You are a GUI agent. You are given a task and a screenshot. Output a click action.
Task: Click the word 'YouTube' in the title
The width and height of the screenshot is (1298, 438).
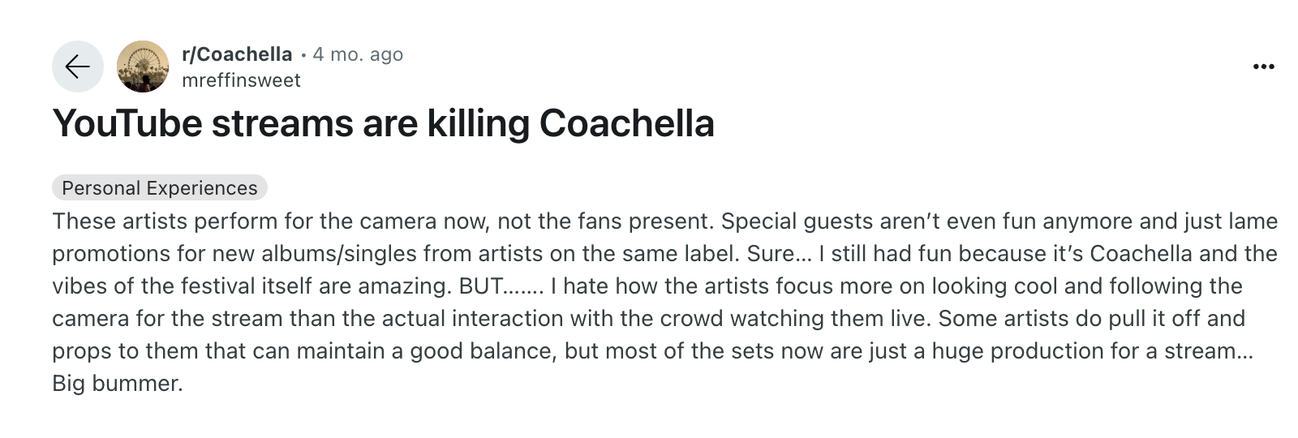tap(127, 123)
